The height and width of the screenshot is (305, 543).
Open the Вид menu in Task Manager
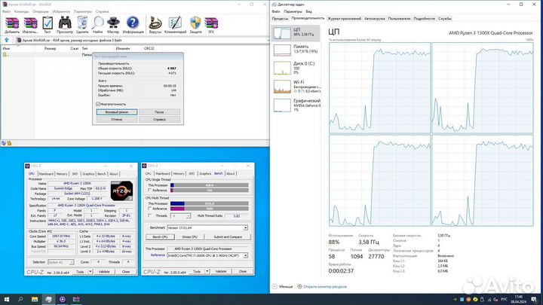tap(308, 11)
